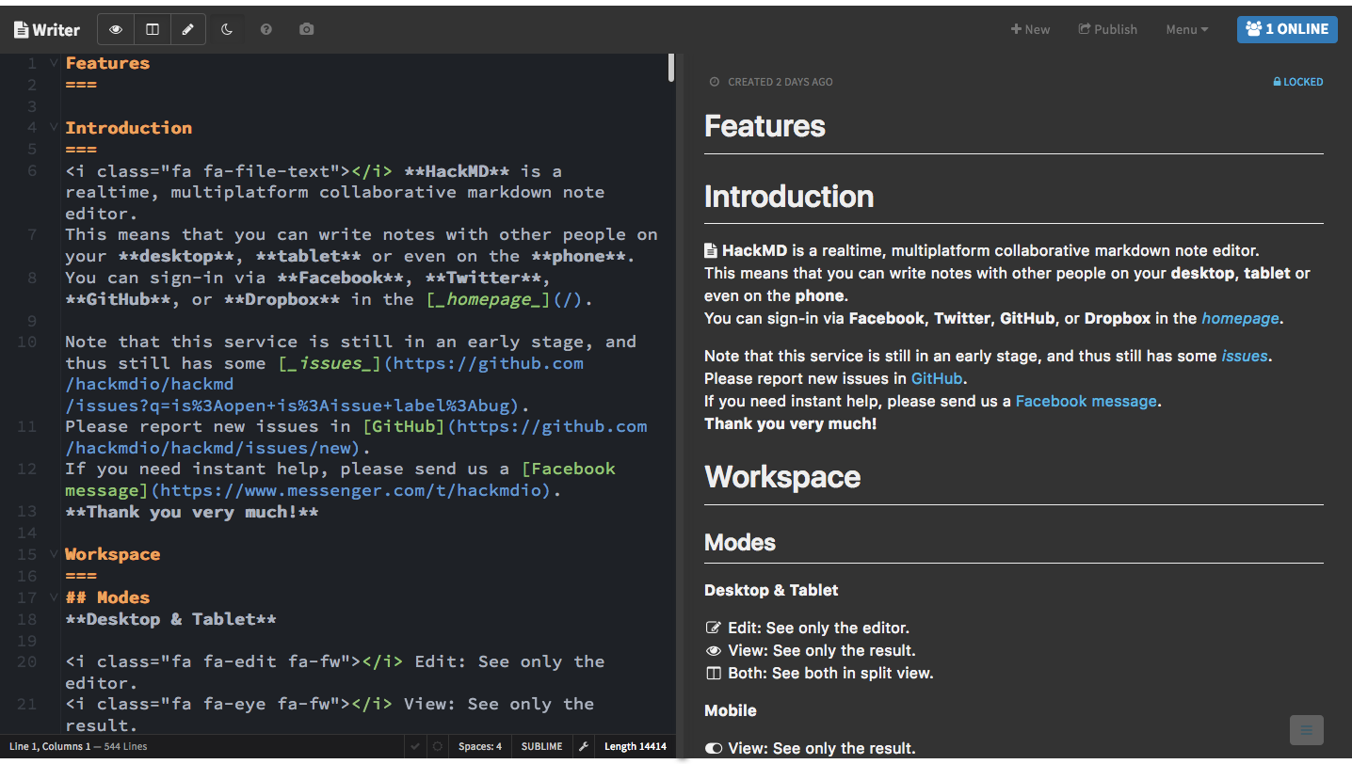The image size is (1352, 764).
Task: Create a note with the New button
Action: (x=1030, y=29)
